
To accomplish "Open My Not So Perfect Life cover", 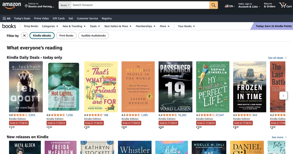I will pos(213,87).
